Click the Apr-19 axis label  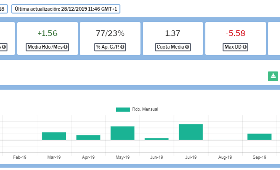click(88, 157)
